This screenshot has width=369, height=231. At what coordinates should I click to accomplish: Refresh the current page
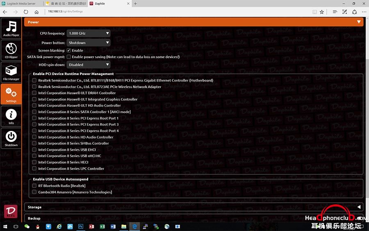coord(26,12)
